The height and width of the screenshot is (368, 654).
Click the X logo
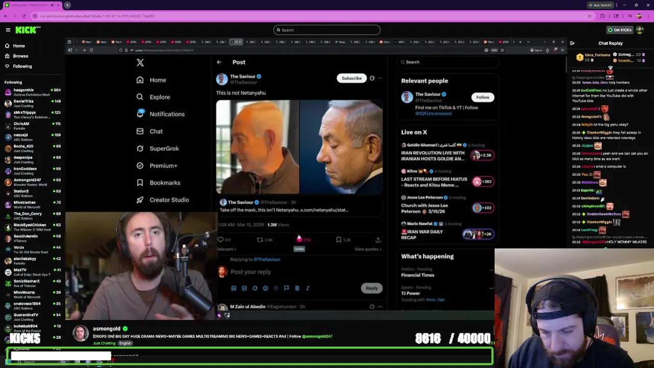[x=140, y=62]
